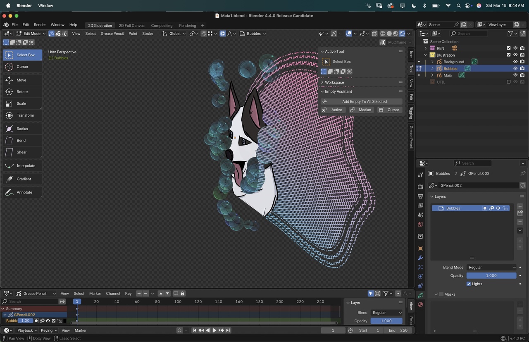Expand the Workspace panel
Image resolution: width=529 pixels, height=342 pixels.
point(334,82)
